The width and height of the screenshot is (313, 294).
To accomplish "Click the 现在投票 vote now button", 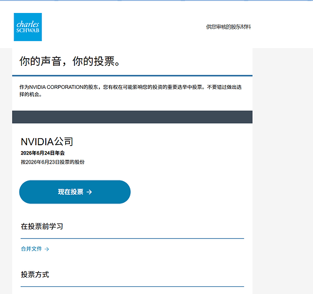I will pyautogui.click(x=75, y=192).
